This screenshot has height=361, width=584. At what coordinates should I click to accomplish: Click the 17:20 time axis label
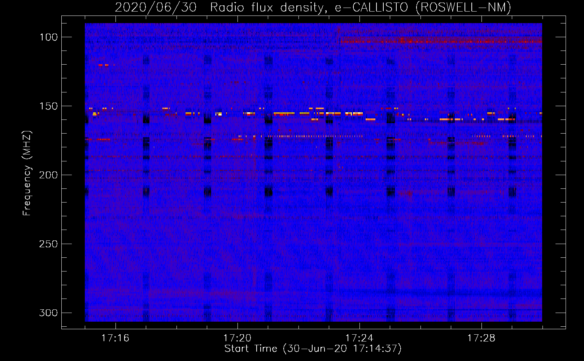click(x=237, y=338)
